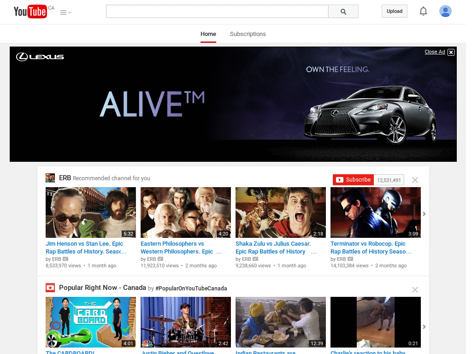
Task: Open Indian Restaurants video thumbnail
Action: (x=281, y=322)
